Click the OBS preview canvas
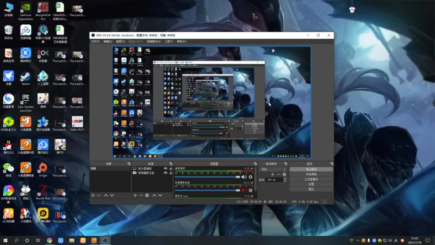435x245 pixels. click(212, 102)
